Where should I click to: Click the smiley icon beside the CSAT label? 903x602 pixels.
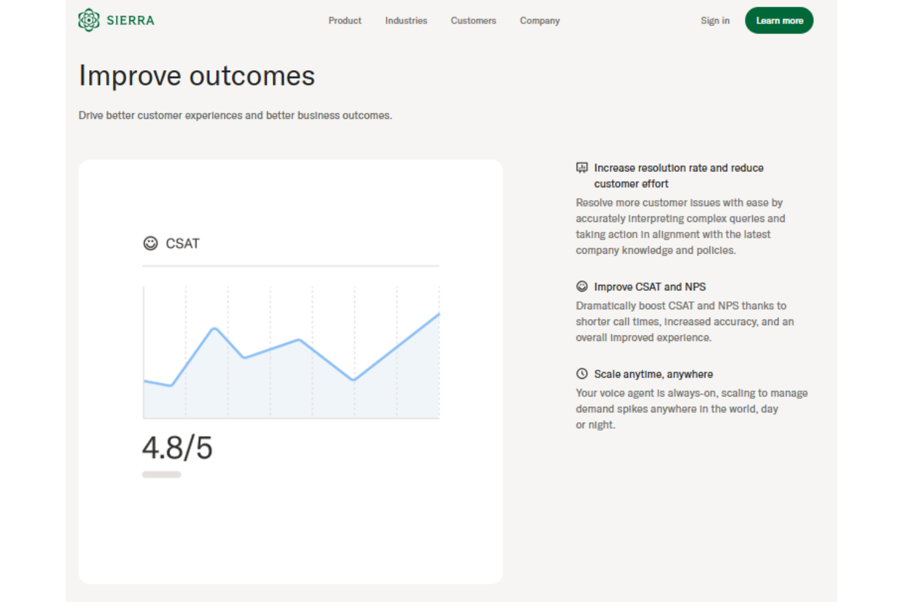[x=150, y=243]
